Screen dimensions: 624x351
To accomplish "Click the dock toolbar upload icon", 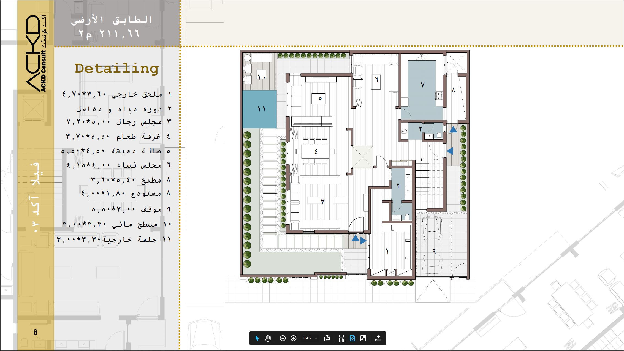I will coord(378,338).
